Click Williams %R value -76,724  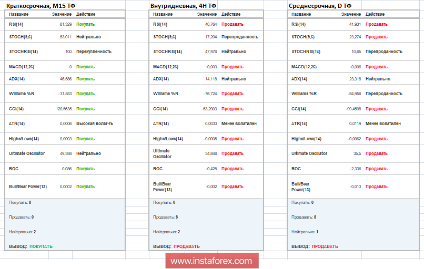click(x=210, y=94)
